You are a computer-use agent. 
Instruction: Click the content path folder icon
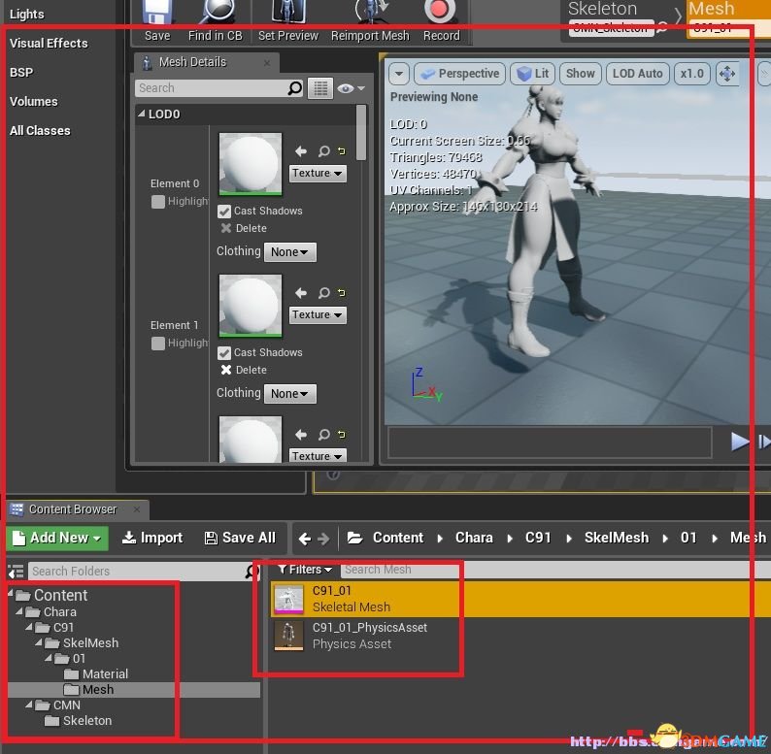coord(355,538)
